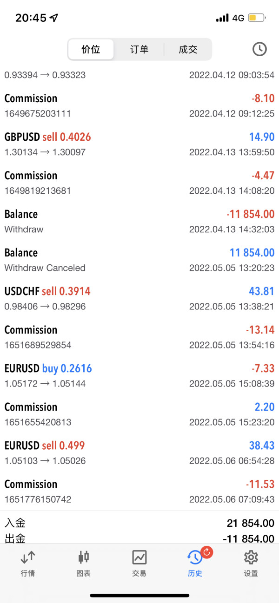Switch to the 价位 segment

[x=91, y=50]
